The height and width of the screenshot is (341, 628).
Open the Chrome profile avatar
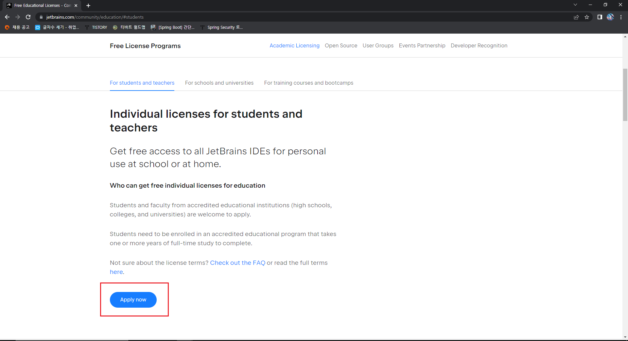coord(610,17)
